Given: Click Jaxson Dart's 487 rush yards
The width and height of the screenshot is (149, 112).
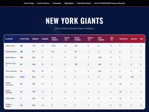Looking at the screenshot, I should [76, 46].
